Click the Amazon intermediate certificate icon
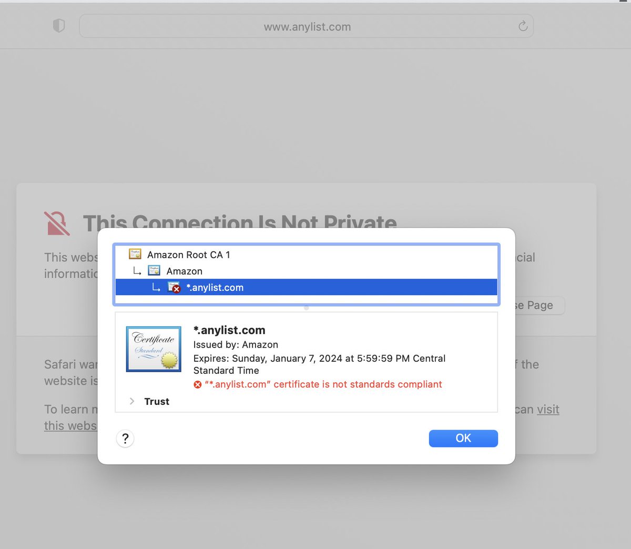The width and height of the screenshot is (631, 549). (x=154, y=271)
